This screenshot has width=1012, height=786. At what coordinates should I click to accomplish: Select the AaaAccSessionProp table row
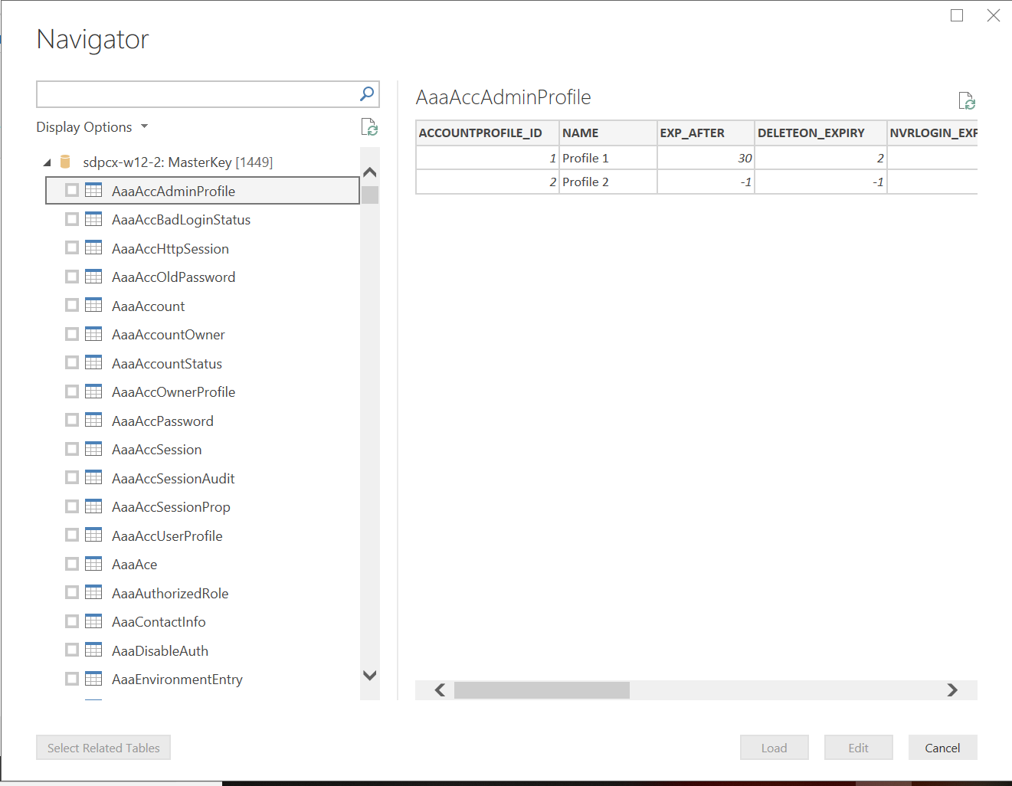[x=202, y=506]
